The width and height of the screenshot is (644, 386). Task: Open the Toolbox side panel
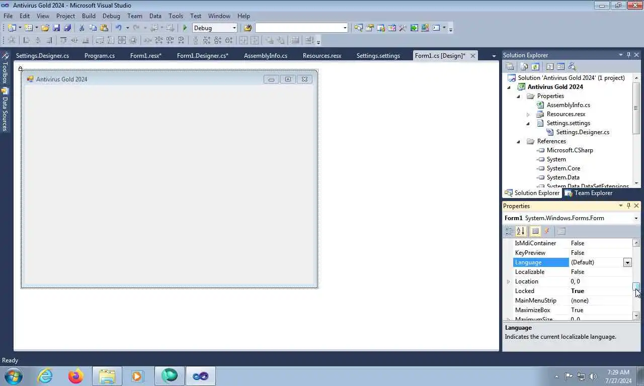point(5,67)
